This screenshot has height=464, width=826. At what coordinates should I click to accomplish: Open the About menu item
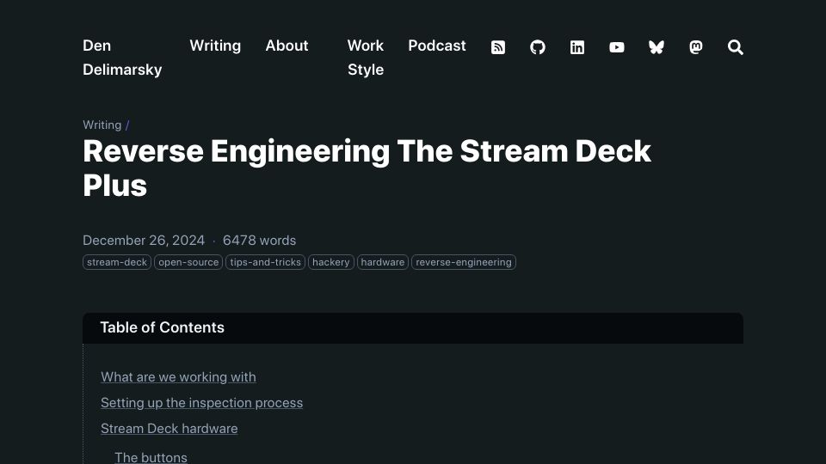coord(287,46)
